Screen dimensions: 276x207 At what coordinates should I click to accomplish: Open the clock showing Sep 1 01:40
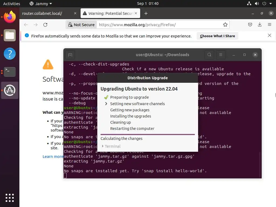[x=148, y=4]
